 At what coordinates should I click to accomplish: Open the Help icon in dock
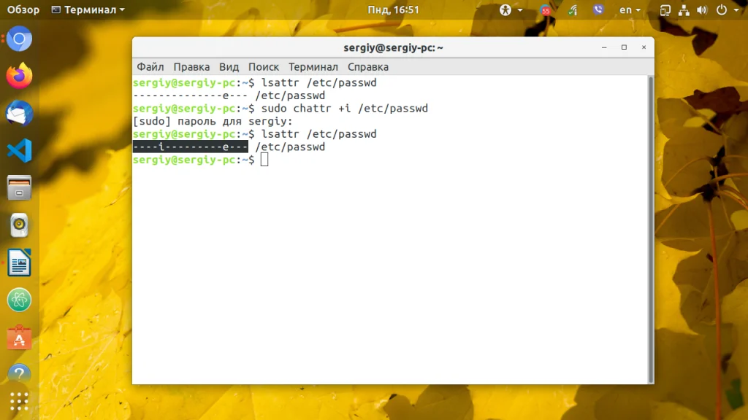pos(19,374)
